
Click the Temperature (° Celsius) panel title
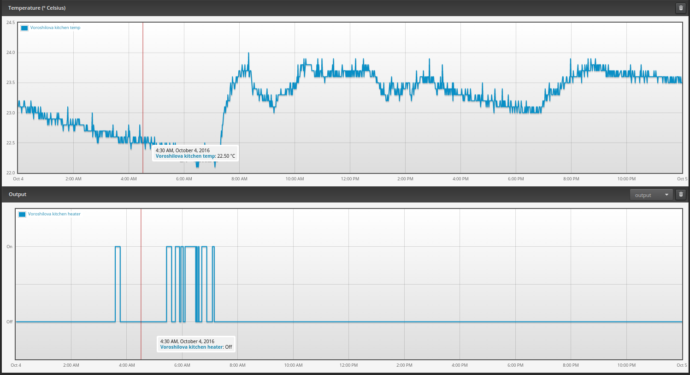pos(37,8)
